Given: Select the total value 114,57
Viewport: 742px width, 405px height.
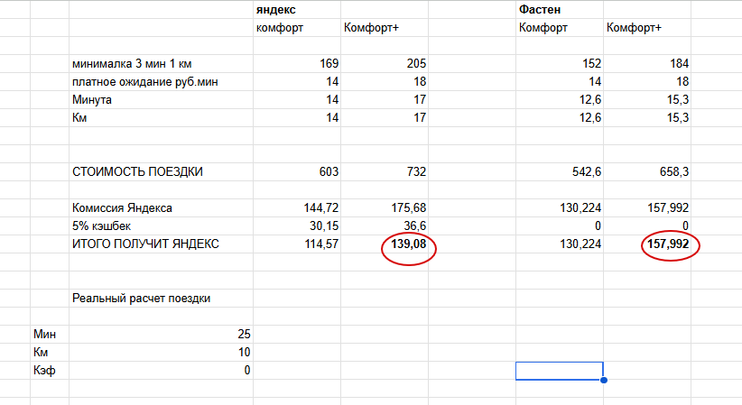Looking at the screenshot, I should tap(321, 244).
